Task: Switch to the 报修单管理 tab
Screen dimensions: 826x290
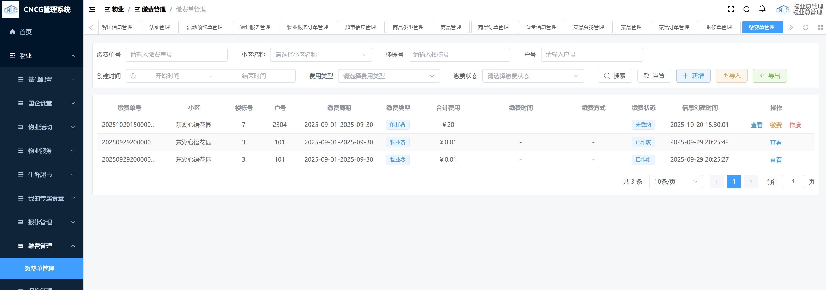Action: [x=719, y=27]
